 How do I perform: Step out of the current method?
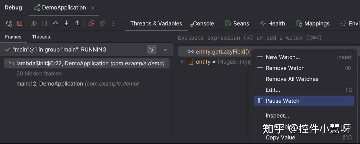pos(77,23)
